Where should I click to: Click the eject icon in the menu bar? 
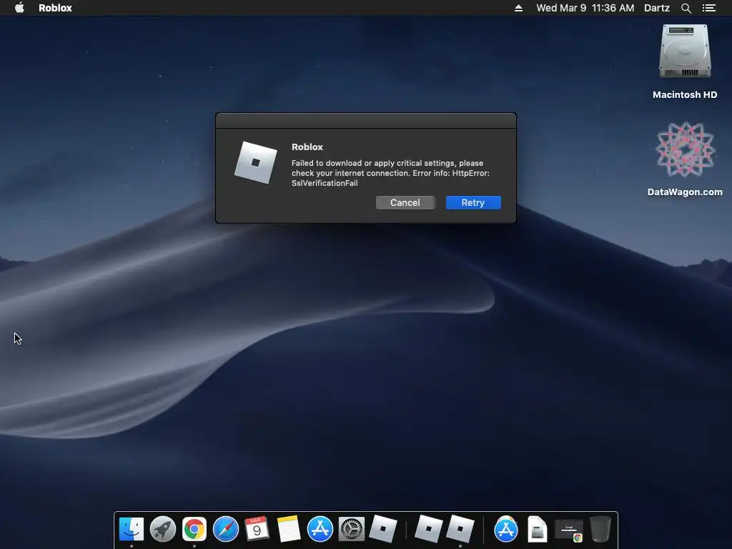[x=518, y=8]
